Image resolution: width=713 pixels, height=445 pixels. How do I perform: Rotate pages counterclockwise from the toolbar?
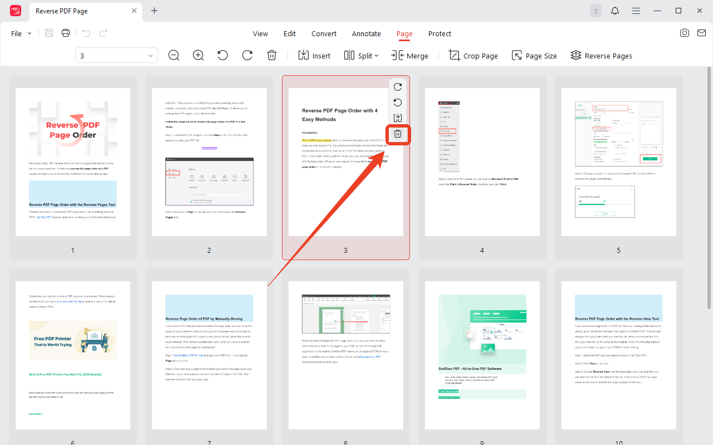coord(223,55)
